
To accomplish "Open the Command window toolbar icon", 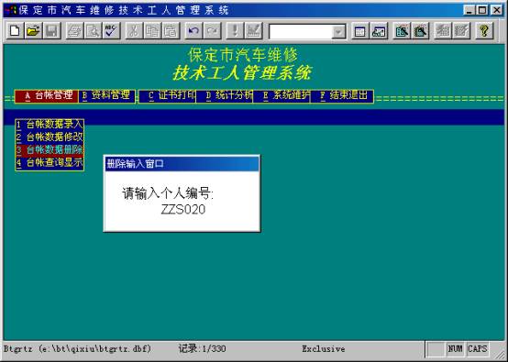I will 360,31.
